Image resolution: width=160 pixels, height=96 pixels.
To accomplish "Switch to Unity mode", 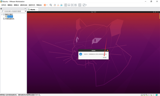I will (75, 5).
